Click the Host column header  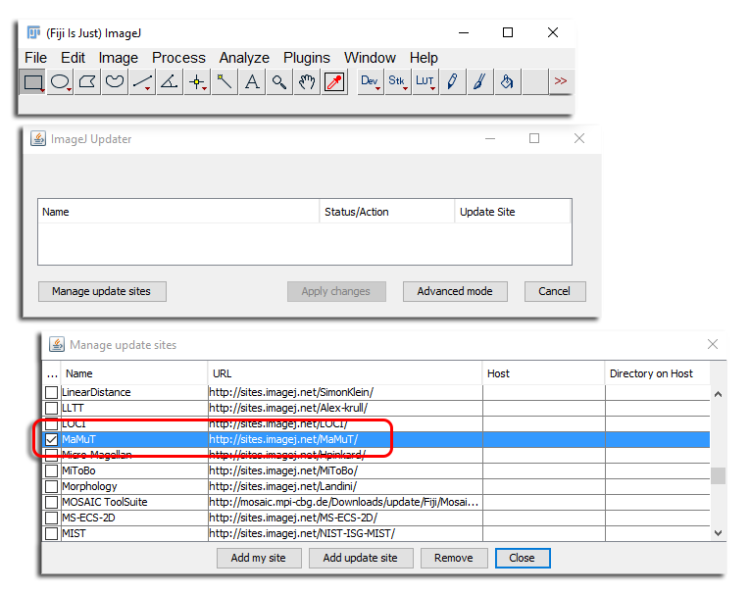click(x=544, y=373)
